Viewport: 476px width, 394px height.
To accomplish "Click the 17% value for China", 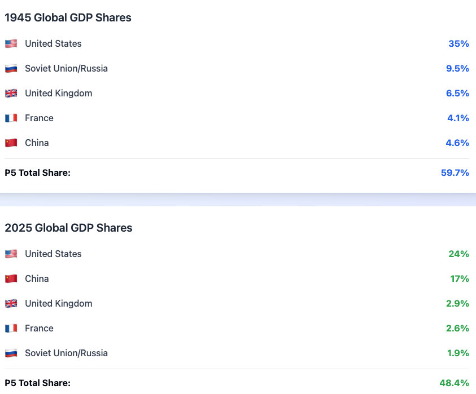I will (459, 279).
